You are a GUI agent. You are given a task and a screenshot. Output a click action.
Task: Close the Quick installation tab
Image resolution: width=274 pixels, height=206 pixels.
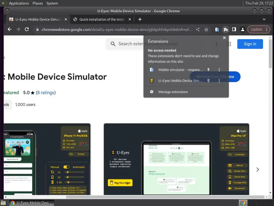[x=130, y=19]
